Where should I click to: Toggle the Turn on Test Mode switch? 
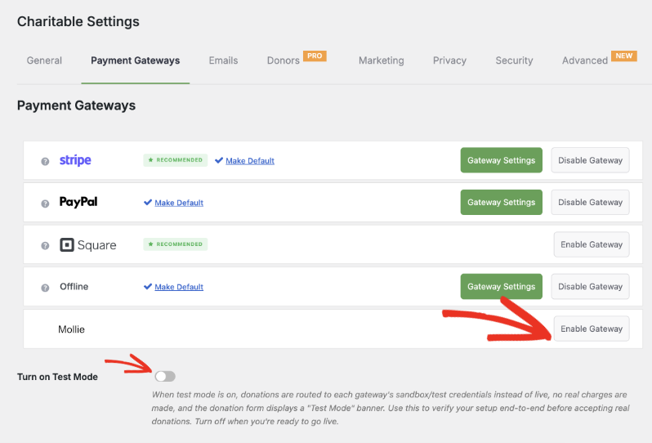(165, 377)
